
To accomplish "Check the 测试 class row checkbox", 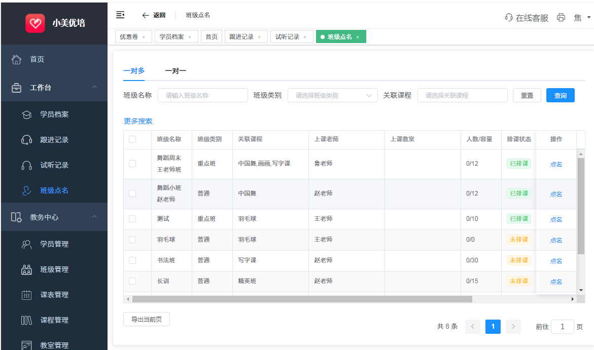I will click(132, 219).
